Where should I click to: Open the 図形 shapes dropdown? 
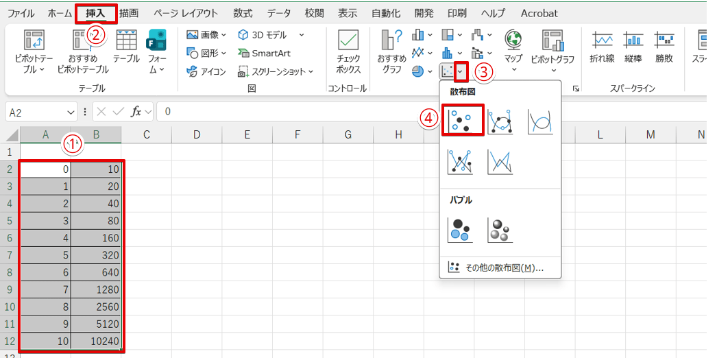(x=206, y=53)
